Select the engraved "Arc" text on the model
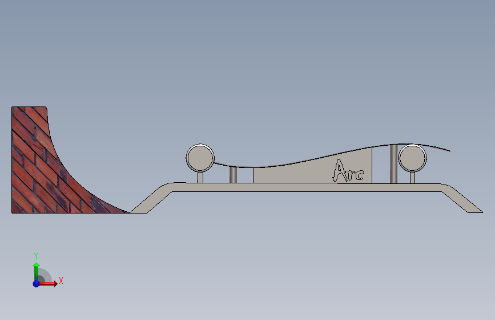This screenshot has width=495, height=320. [x=348, y=171]
